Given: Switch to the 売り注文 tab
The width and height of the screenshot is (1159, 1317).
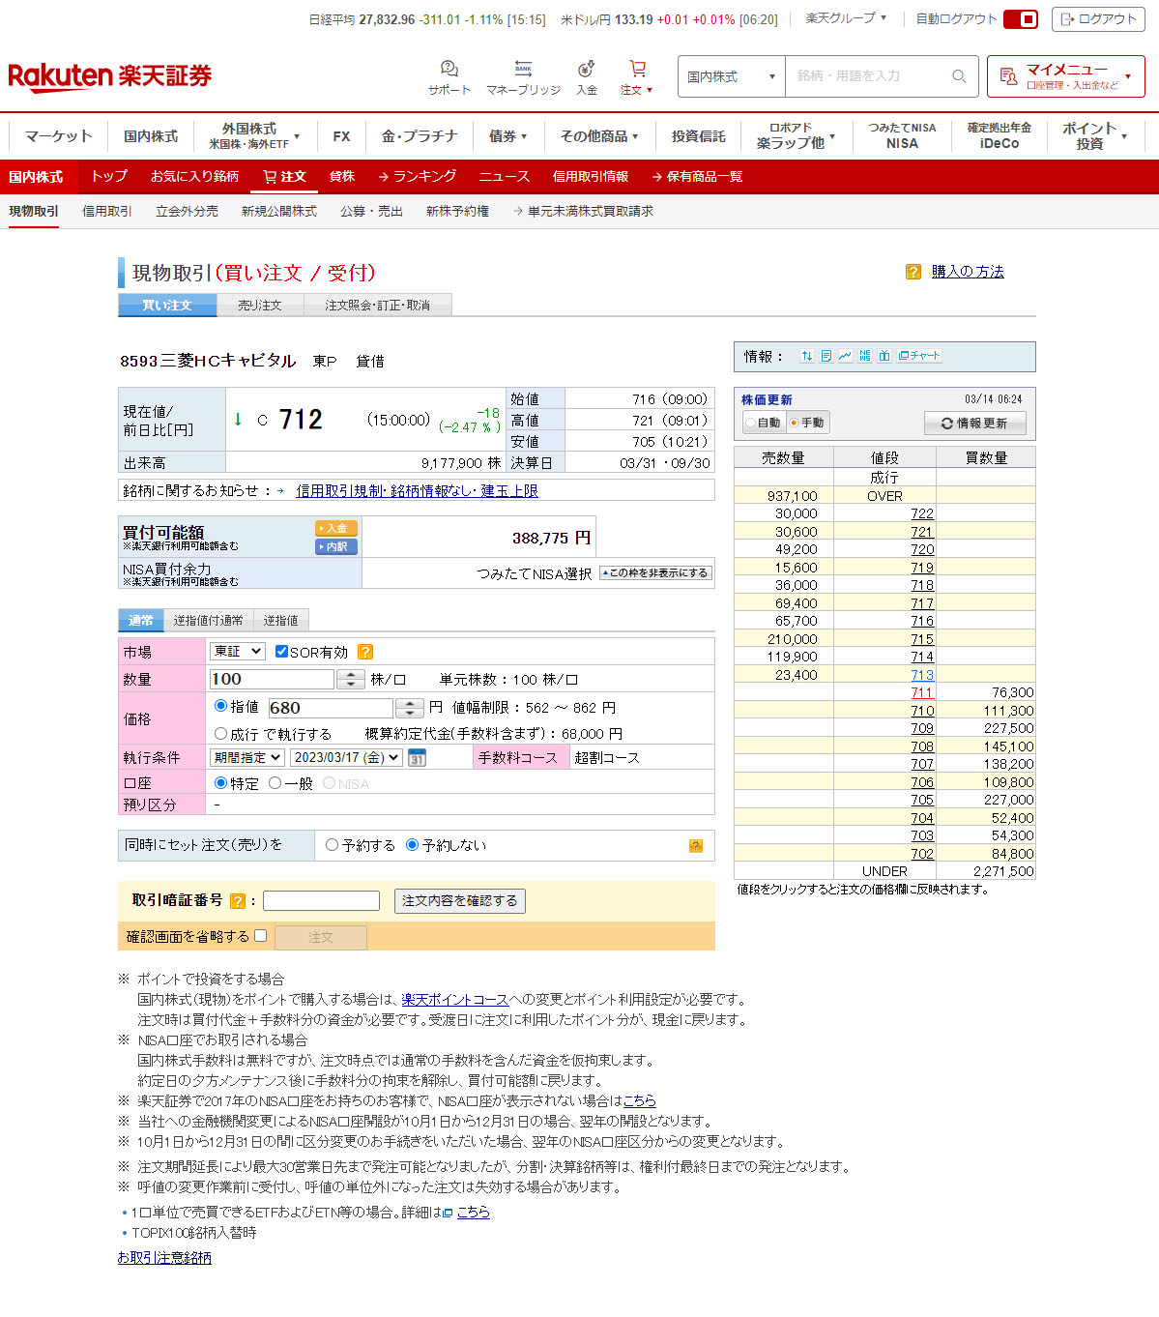Looking at the screenshot, I should tap(259, 306).
